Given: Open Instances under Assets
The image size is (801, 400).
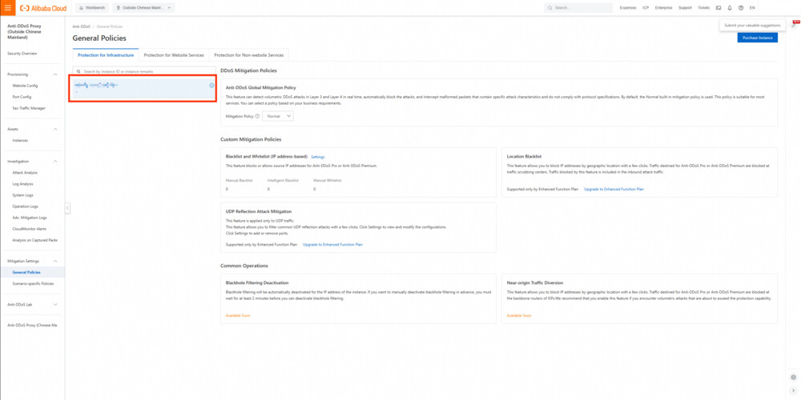Looking at the screenshot, I should [20, 140].
